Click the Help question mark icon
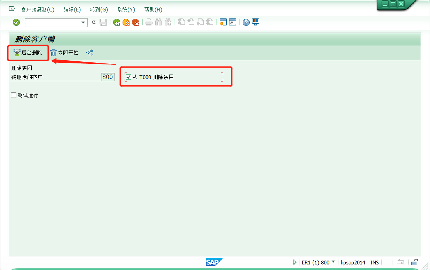Screen dimensions: 430x270 pyautogui.click(x=246, y=22)
